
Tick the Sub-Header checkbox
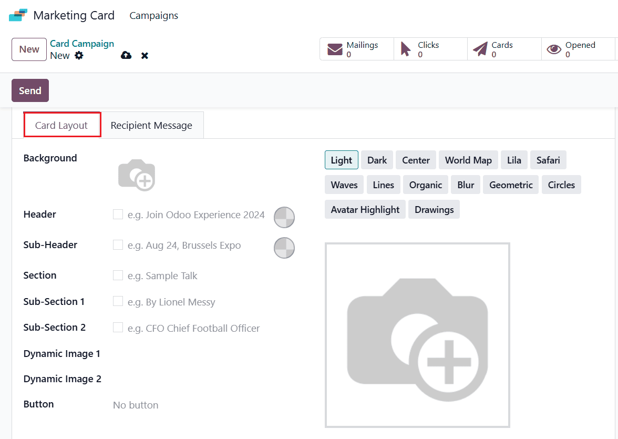click(x=118, y=244)
